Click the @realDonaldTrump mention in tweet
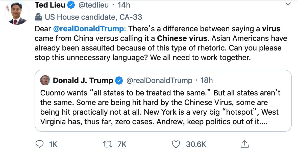Screen dimensions: 297x154 tap(89, 29)
